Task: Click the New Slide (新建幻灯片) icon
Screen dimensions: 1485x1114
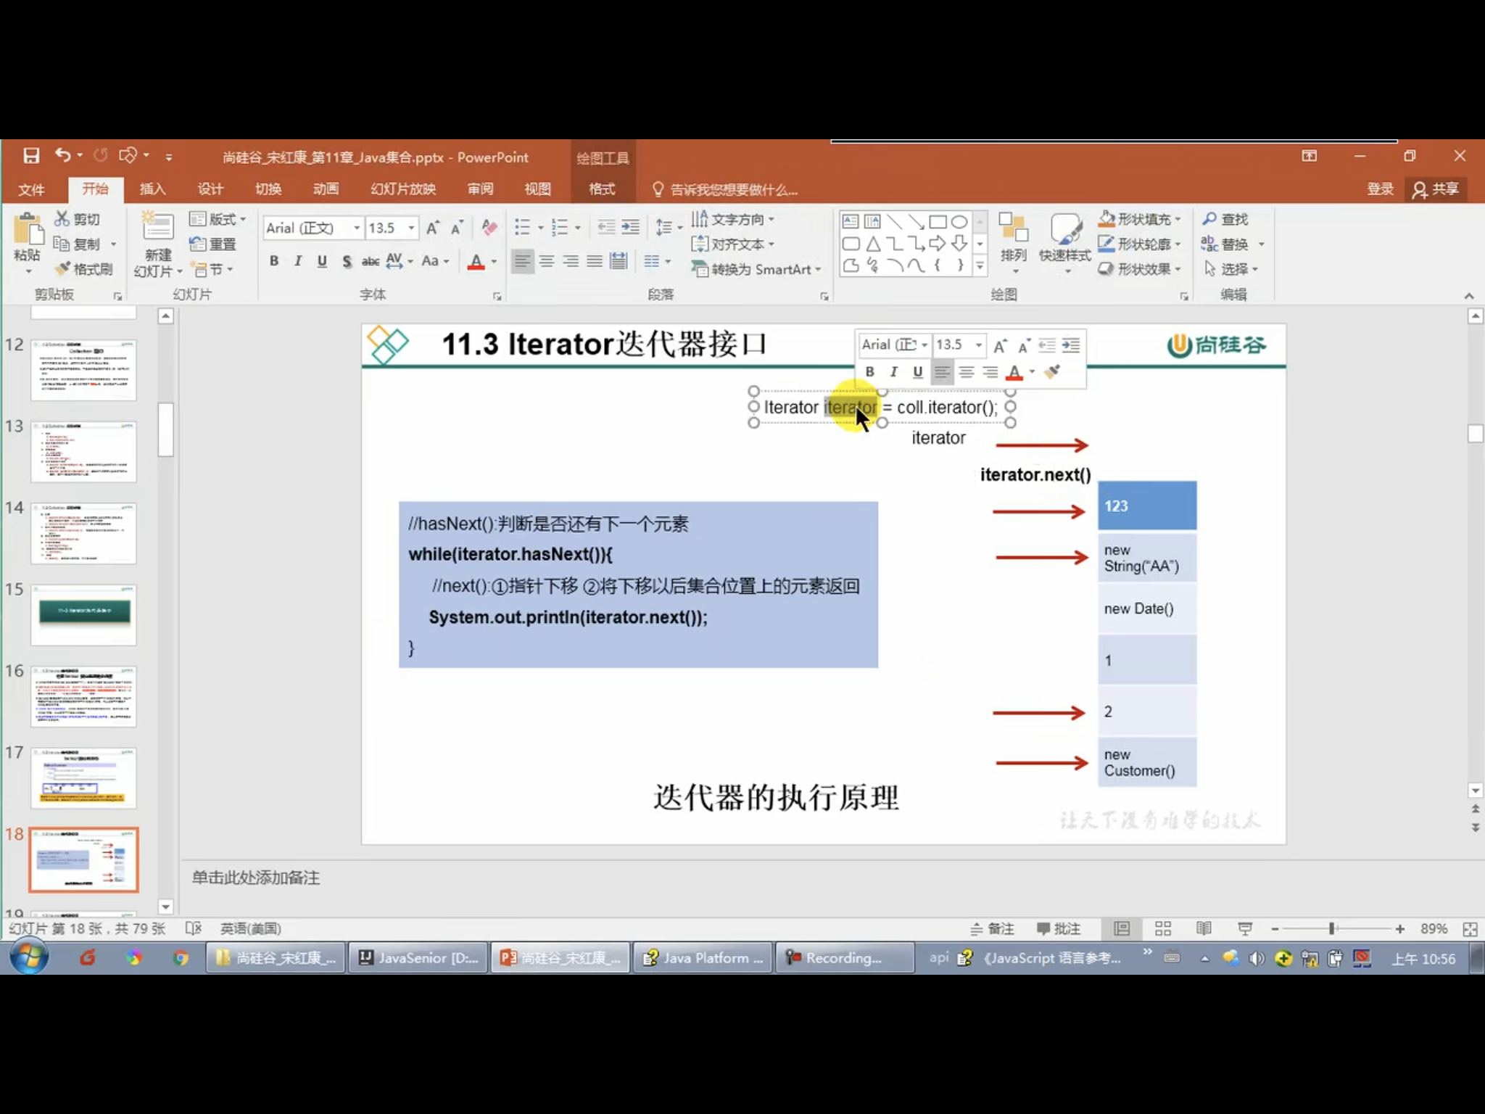Action: 157,228
